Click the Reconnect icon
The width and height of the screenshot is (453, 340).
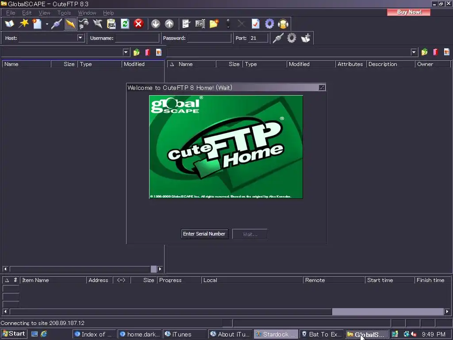click(84, 24)
